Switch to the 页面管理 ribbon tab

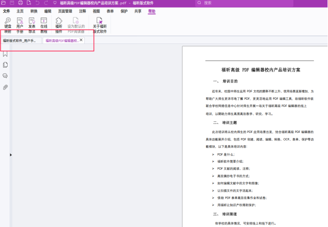click(x=65, y=11)
